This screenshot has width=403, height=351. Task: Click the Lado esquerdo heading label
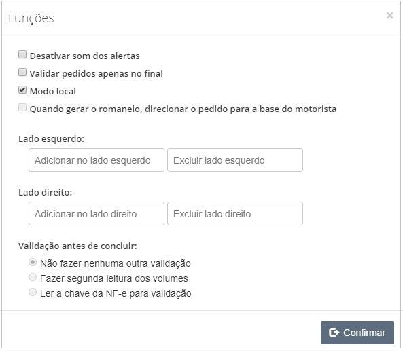tap(52, 139)
